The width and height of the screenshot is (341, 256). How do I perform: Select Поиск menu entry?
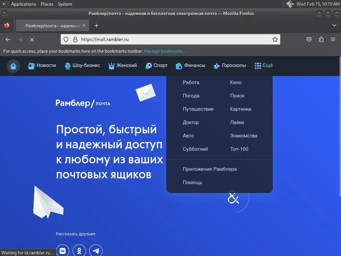point(237,96)
